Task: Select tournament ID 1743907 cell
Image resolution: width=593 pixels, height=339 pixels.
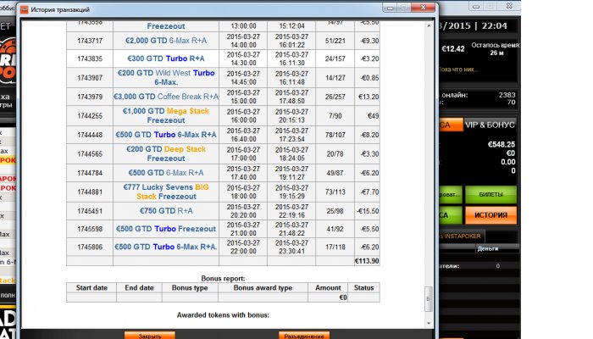Action: 90,78
